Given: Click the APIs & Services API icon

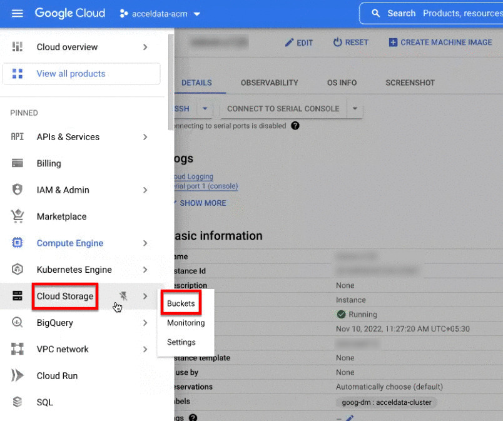Looking at the screenshot, I should [x=18, y=137].
